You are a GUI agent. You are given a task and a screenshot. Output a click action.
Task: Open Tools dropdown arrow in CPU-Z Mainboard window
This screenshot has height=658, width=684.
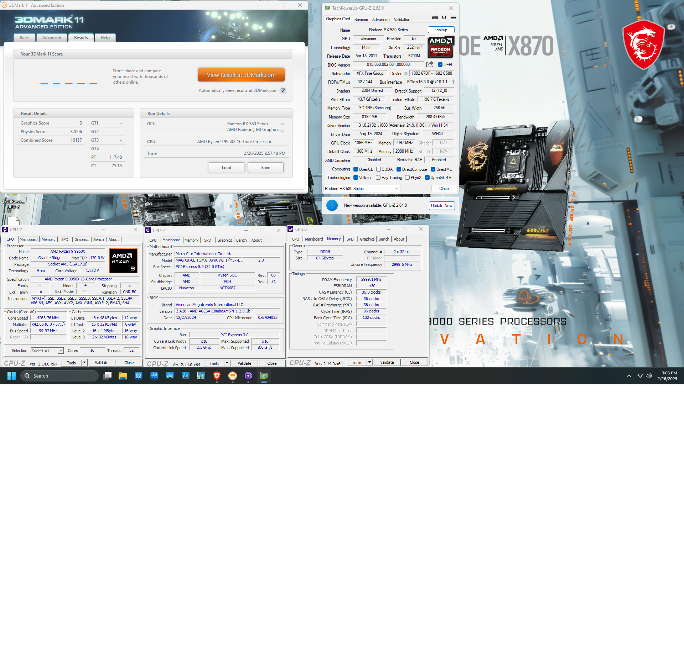pyautogui.click(x=227, y=363)
